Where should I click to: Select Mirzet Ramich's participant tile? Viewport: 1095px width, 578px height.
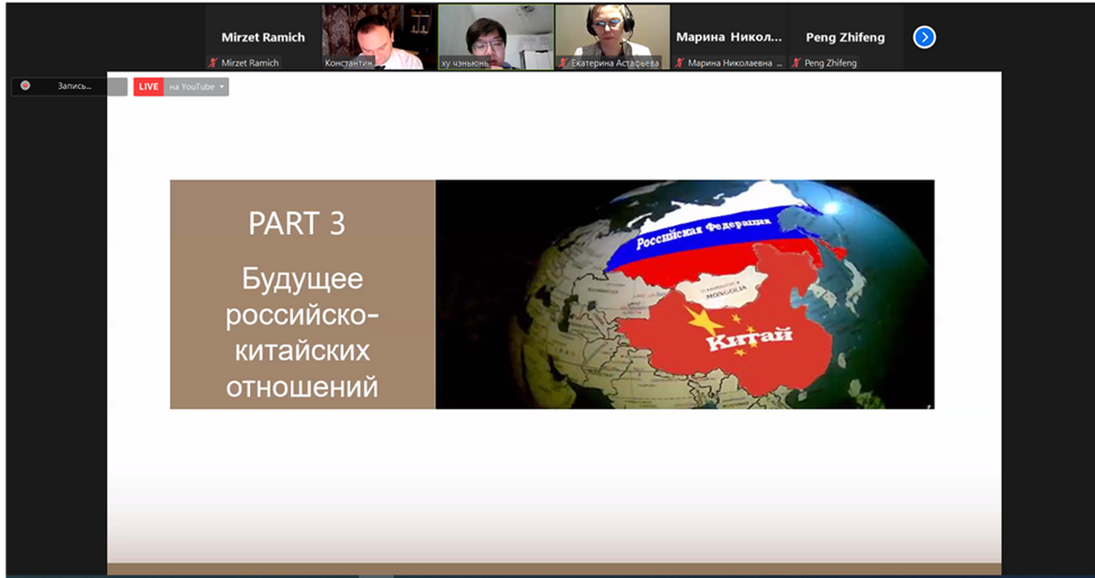[x=263, y=38]
